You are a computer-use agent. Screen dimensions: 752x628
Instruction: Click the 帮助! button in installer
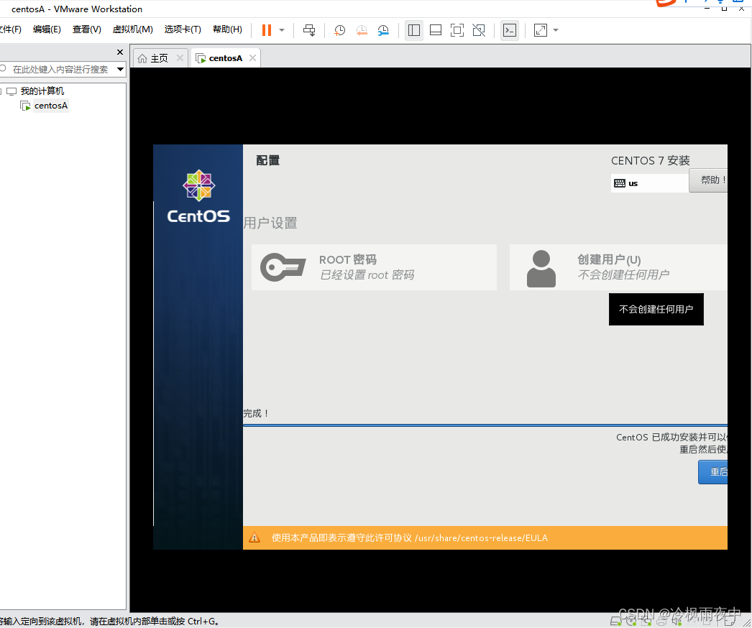(708, 180)
